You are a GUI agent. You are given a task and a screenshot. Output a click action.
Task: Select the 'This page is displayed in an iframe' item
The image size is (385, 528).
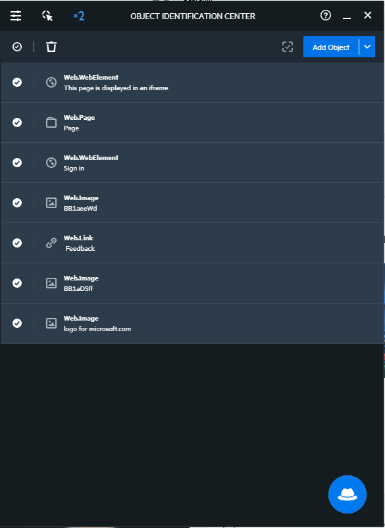[192, 82]
